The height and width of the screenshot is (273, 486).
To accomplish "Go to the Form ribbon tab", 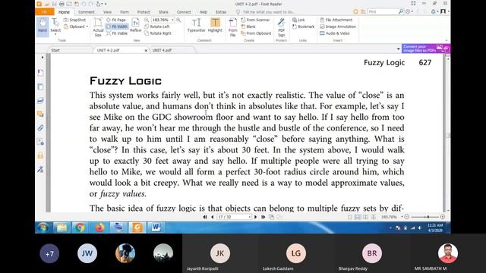I will [125, 12].
